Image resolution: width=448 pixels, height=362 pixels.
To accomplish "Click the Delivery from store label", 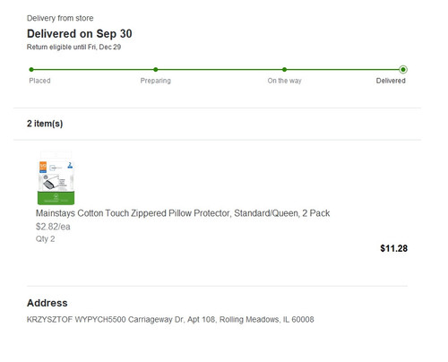I will pyautogui.click(x=60, y=18).
